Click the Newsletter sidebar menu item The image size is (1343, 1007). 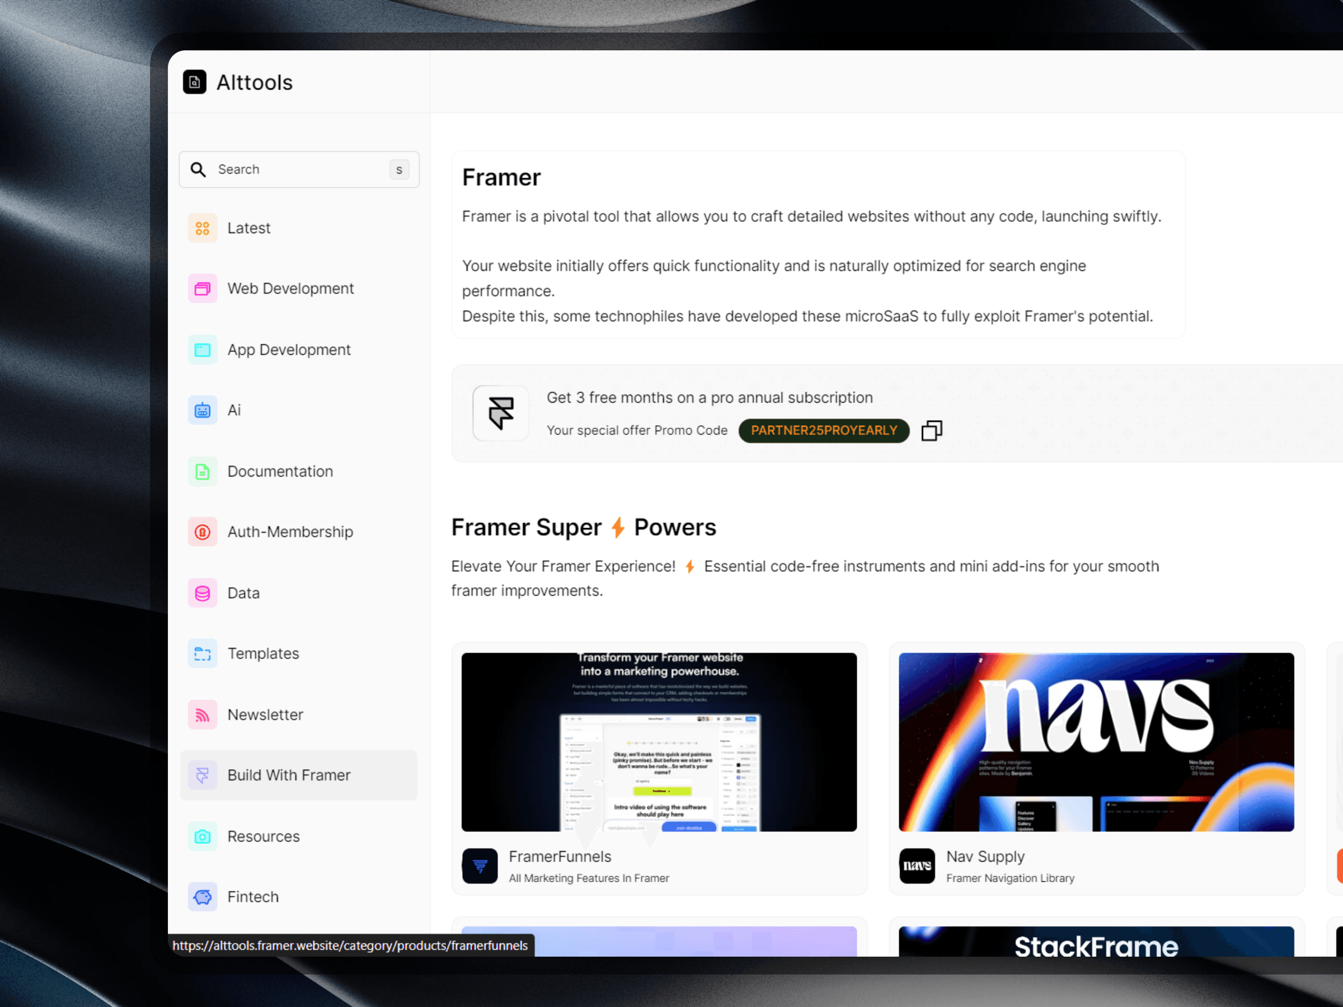[265, 714]
